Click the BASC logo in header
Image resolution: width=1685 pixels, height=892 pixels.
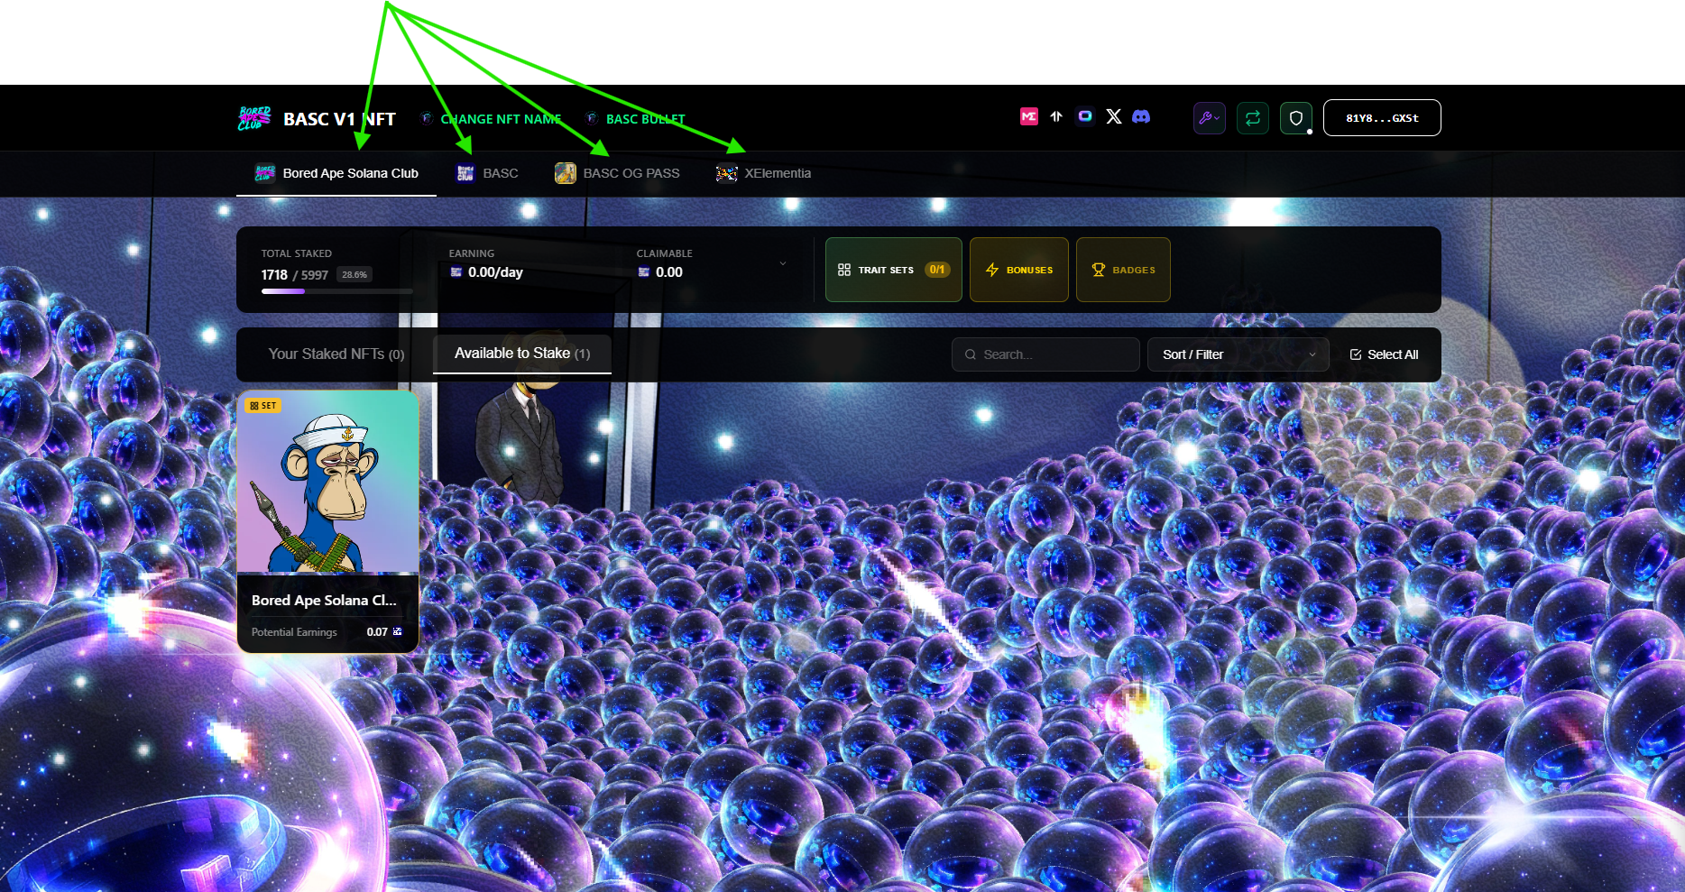tap(253, 118)
